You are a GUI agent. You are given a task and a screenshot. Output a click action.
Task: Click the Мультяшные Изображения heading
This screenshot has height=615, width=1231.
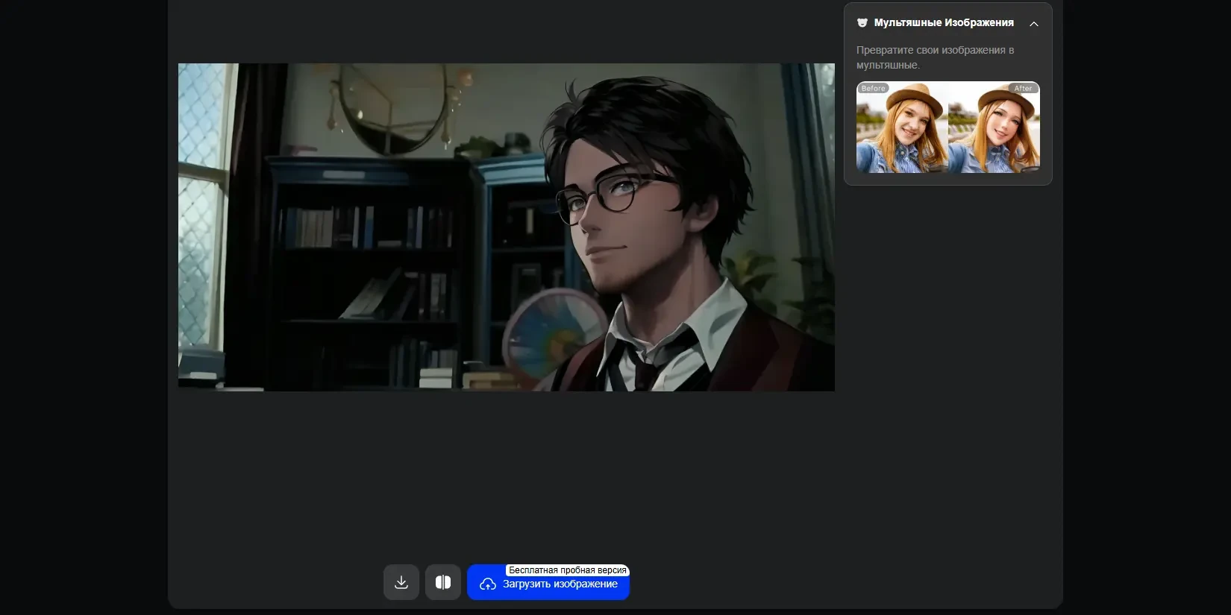[x=944, y=23]
